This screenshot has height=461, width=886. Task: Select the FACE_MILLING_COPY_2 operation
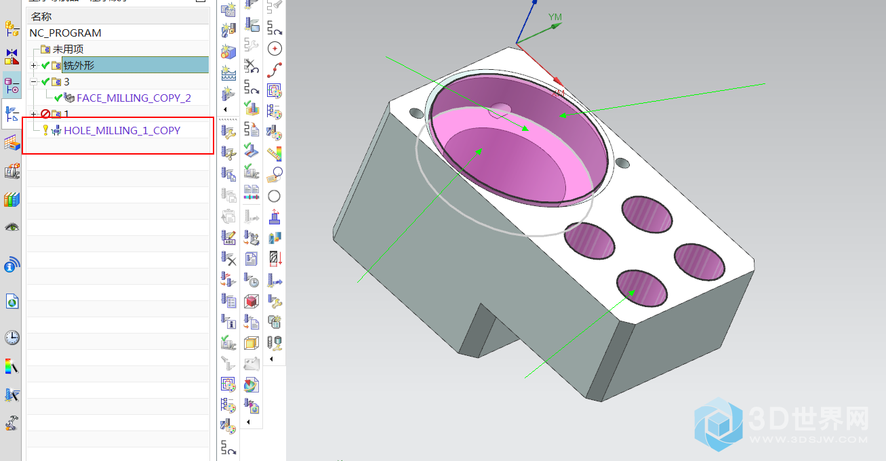click(x=134, y=98)
